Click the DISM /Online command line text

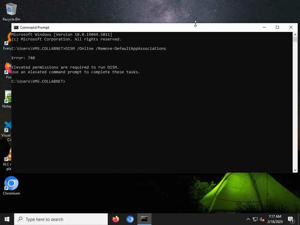[115, 48]
